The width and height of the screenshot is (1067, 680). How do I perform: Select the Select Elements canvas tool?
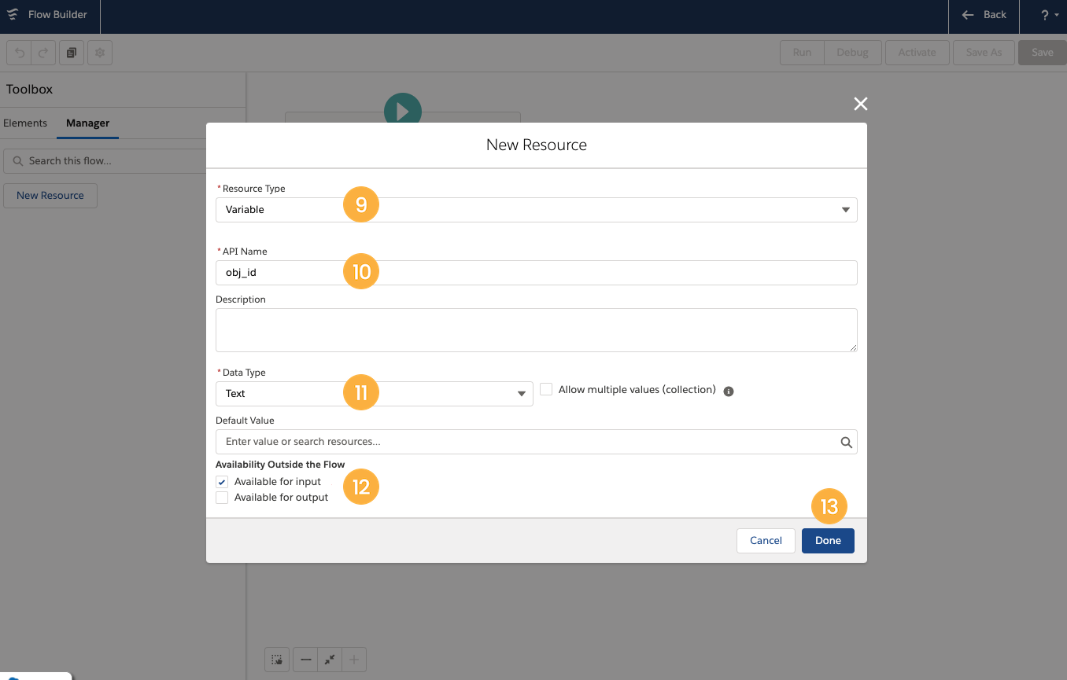click(277, 660)
